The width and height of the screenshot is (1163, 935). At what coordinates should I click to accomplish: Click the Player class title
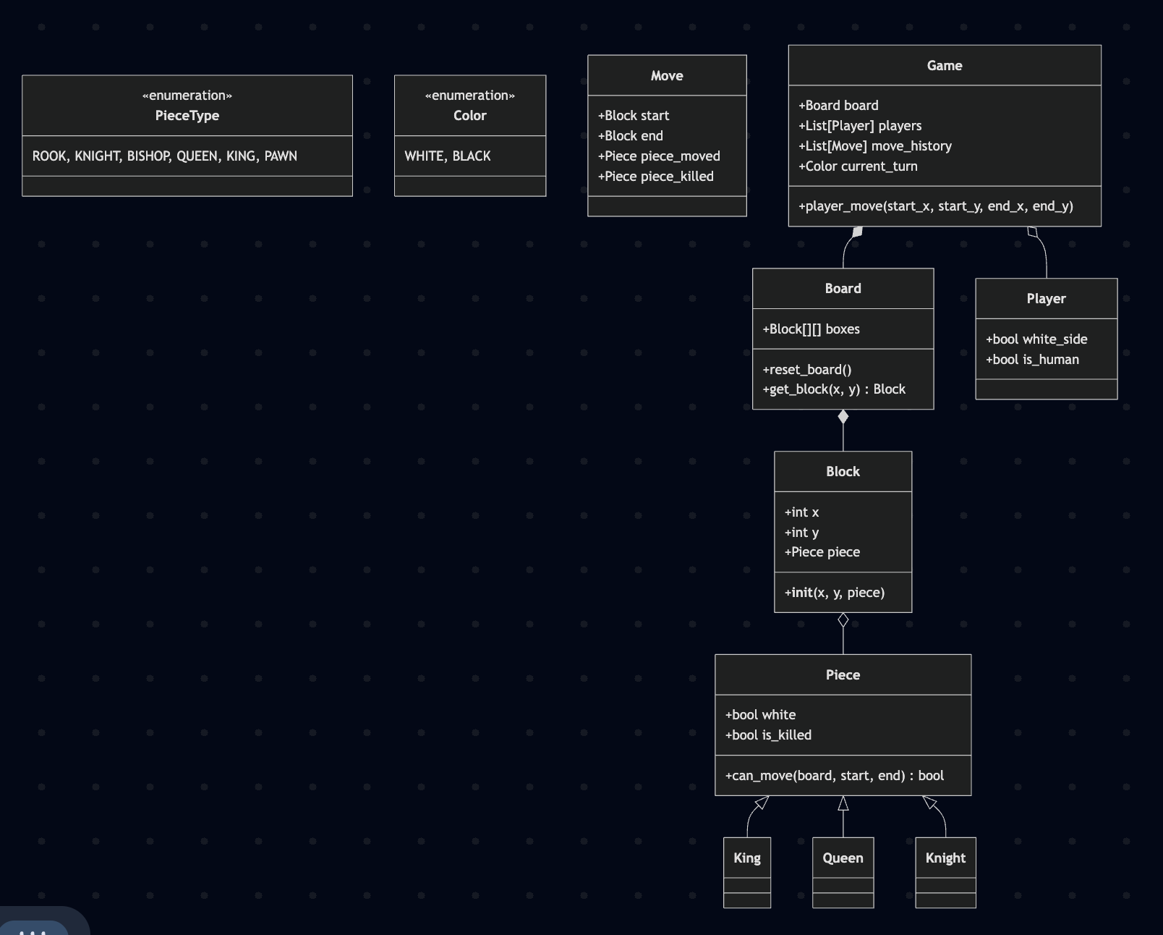(x=1046, y=299)
